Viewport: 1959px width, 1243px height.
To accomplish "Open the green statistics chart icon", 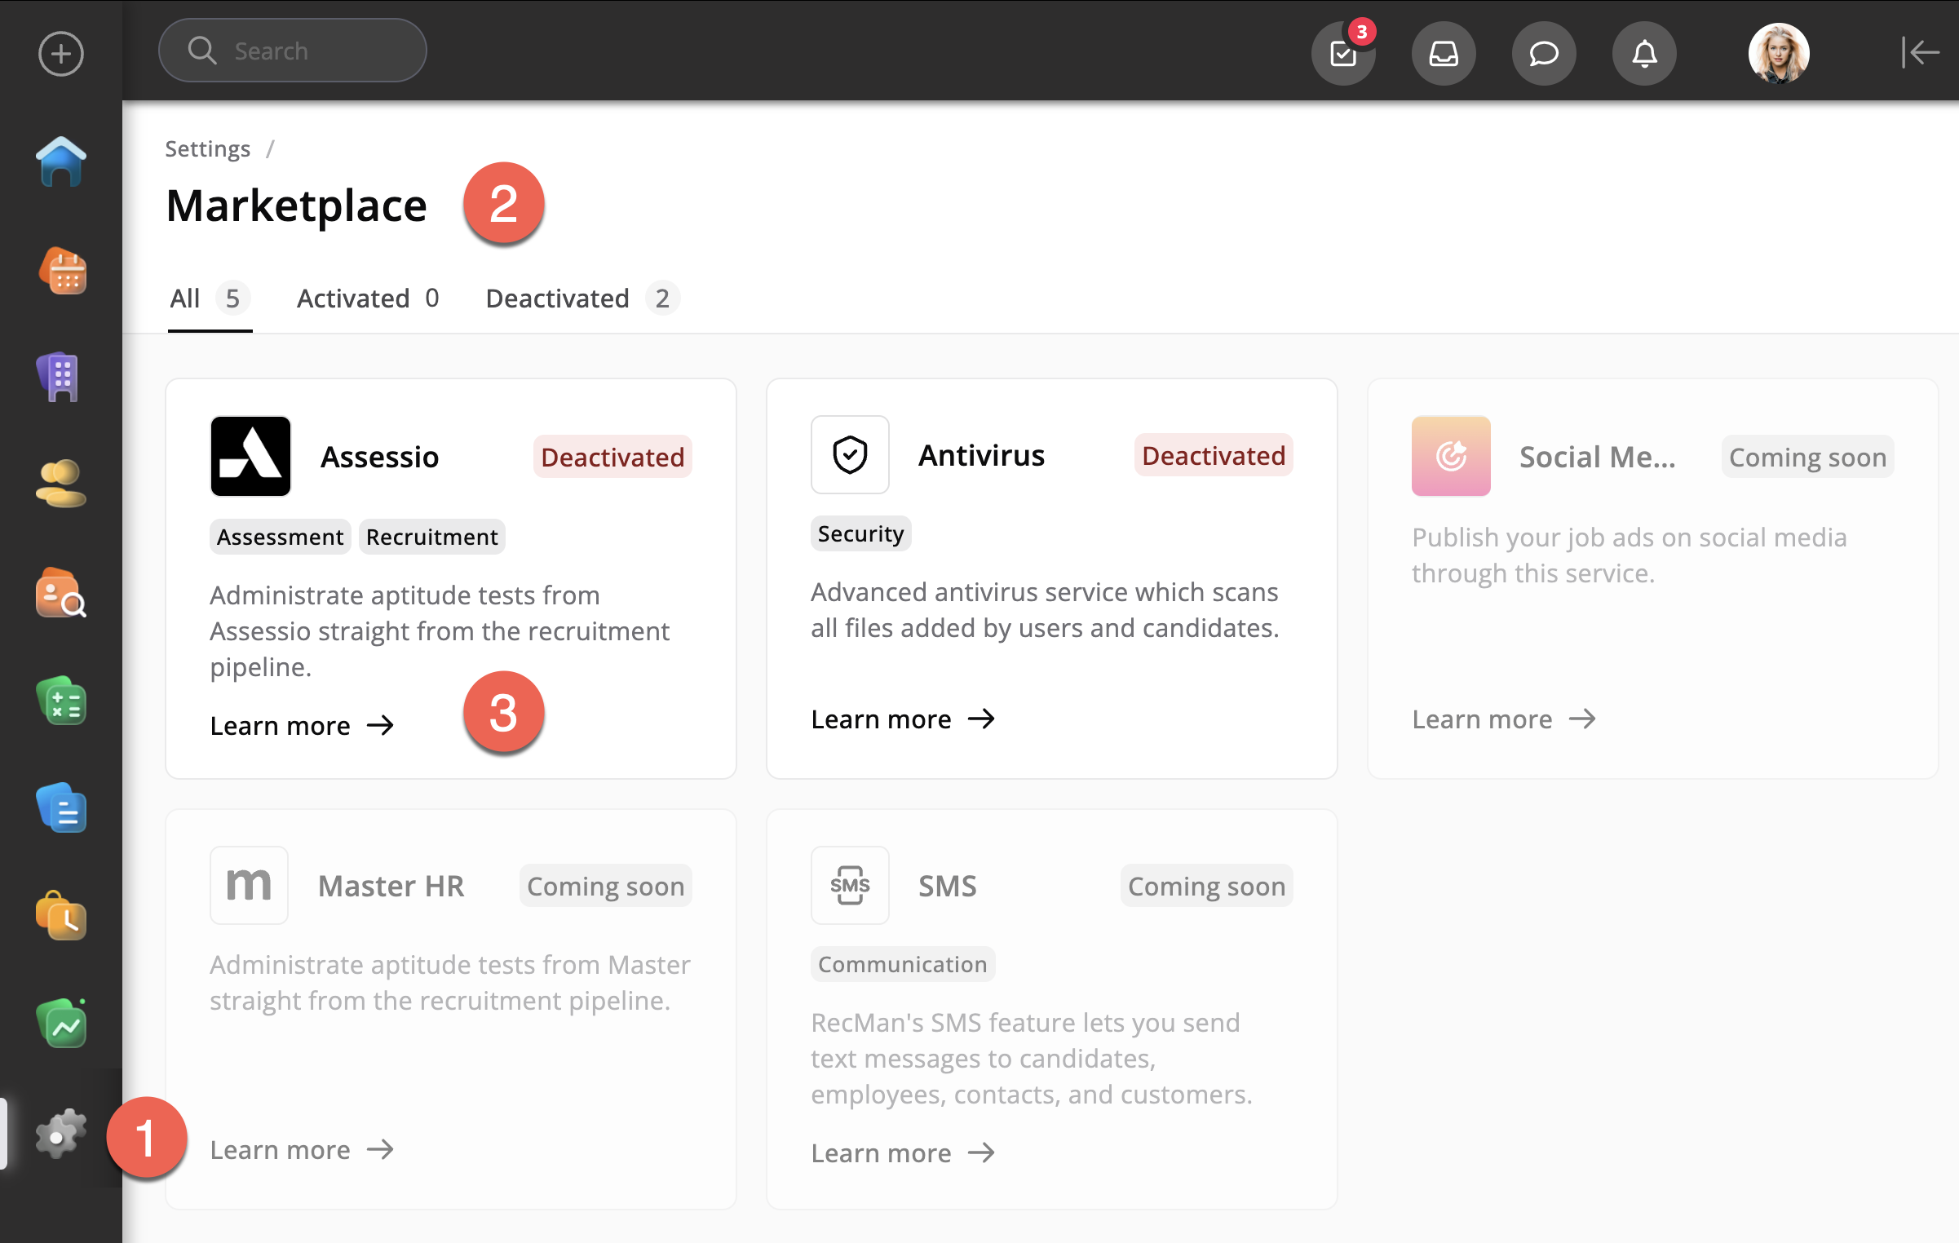I will coord(61,1024).
